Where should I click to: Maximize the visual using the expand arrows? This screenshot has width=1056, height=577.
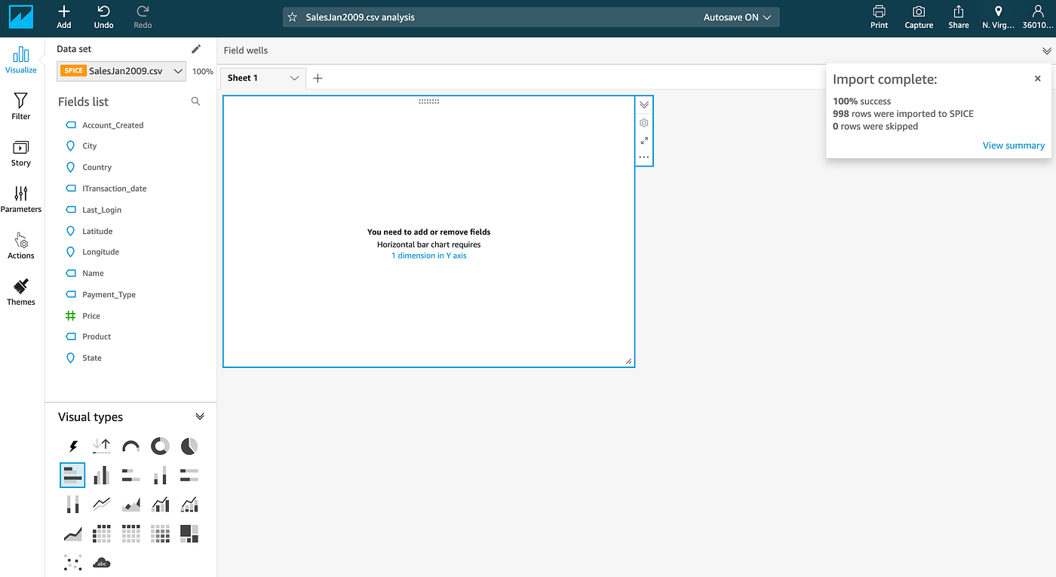coord(643,140)
